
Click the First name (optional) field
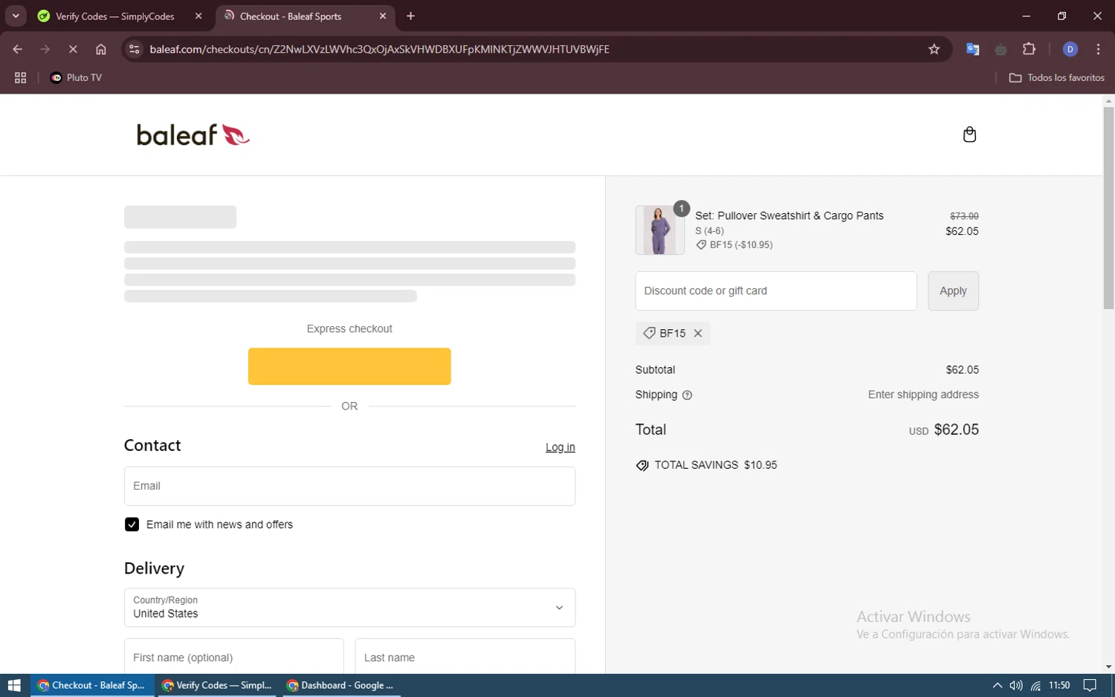(233, 657)
